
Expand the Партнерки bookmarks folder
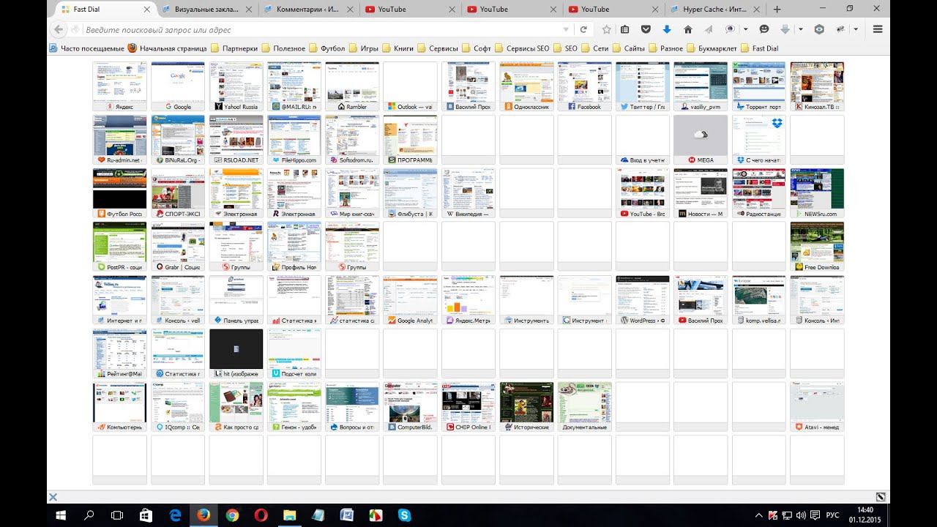click(x=234, y=48)
